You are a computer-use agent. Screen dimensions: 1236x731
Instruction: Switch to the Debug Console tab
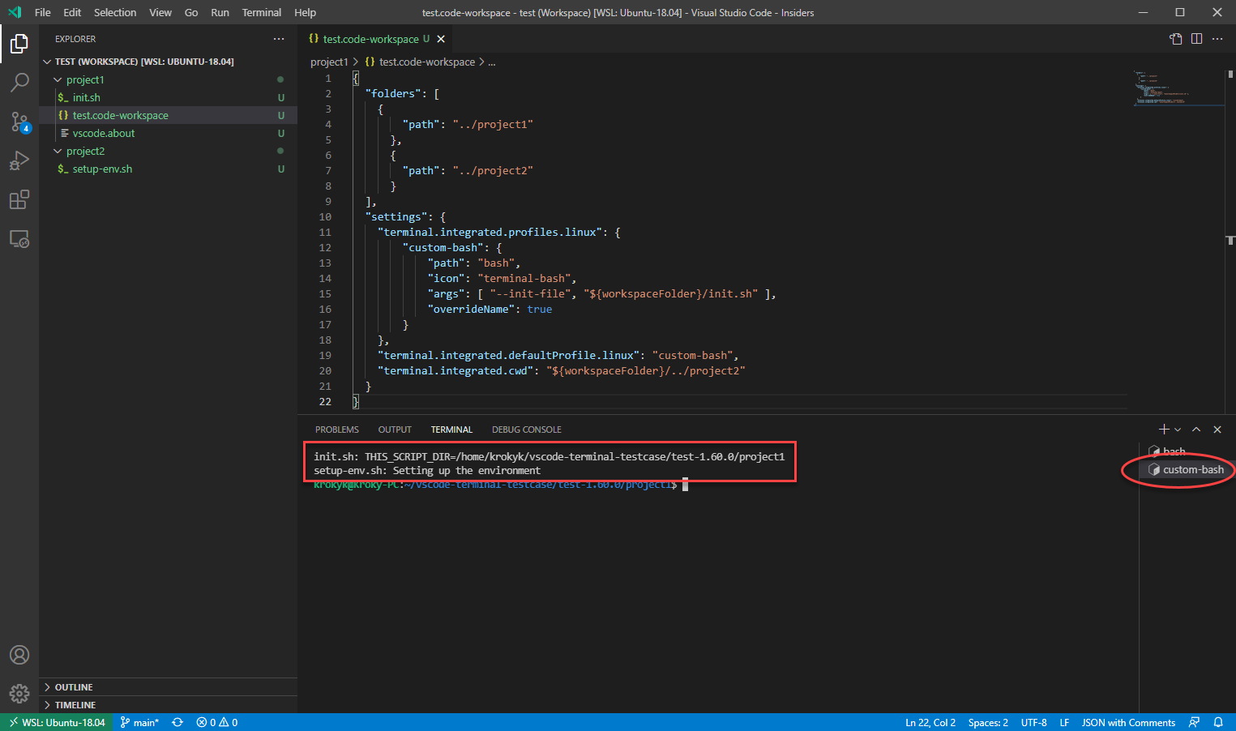527,430
